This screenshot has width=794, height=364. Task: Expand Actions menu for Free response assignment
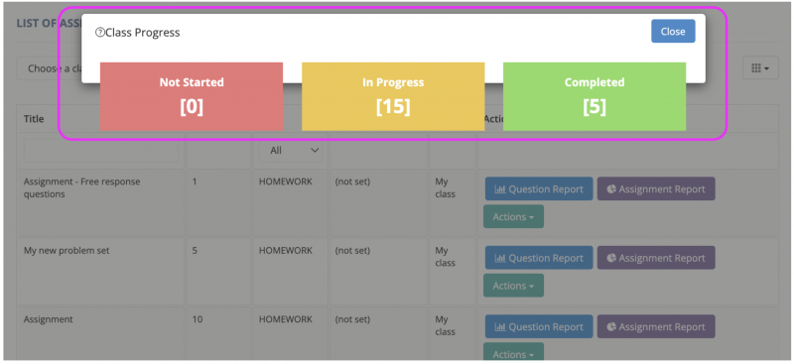pos(513,216)
